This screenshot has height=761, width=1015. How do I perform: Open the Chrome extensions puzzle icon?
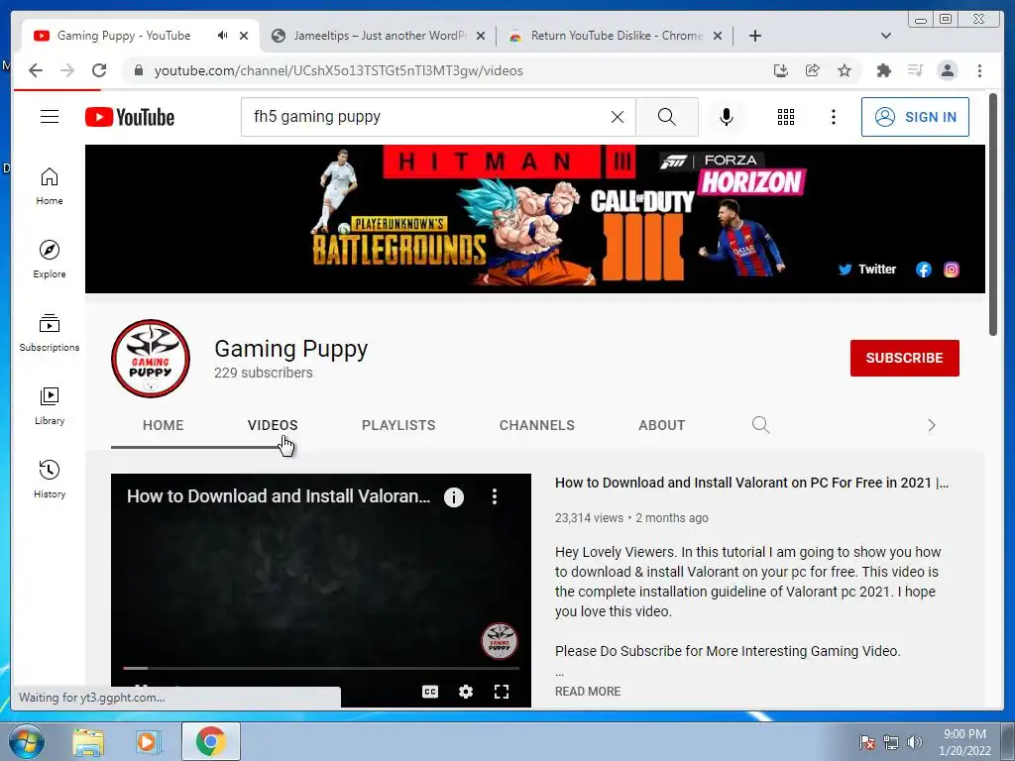(883, 70)
